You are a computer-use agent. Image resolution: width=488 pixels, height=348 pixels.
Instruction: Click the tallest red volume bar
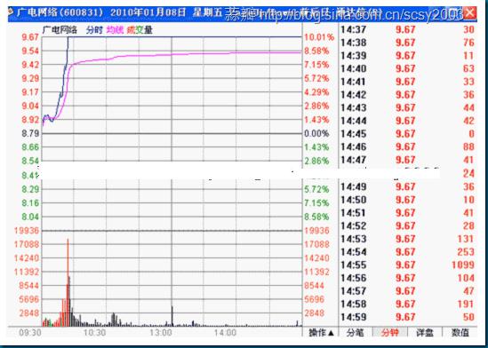point(68,282)
